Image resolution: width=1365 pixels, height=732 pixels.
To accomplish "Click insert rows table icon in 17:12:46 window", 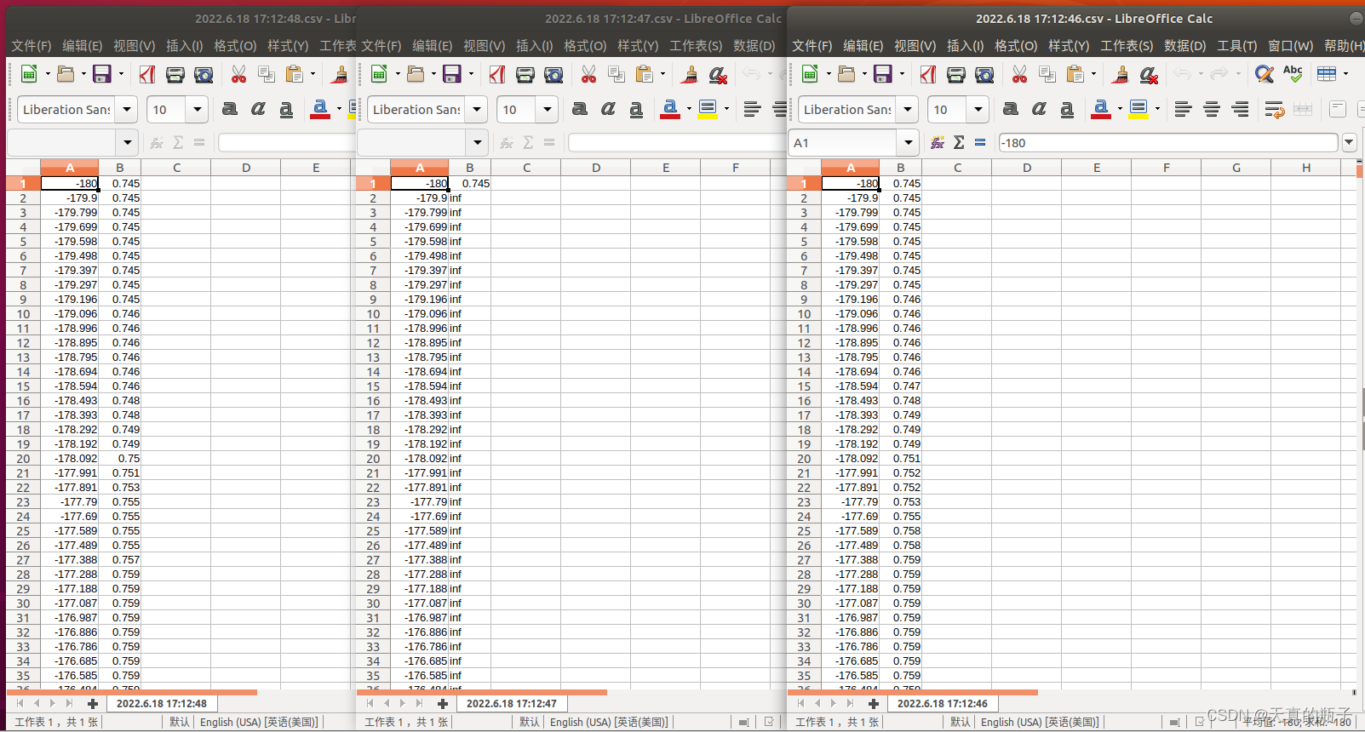I will 1327,74.
